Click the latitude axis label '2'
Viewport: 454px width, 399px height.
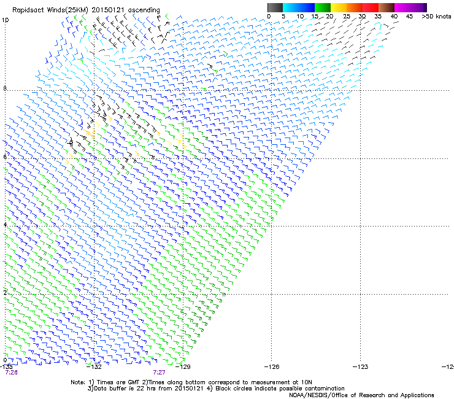pos(5,293)
